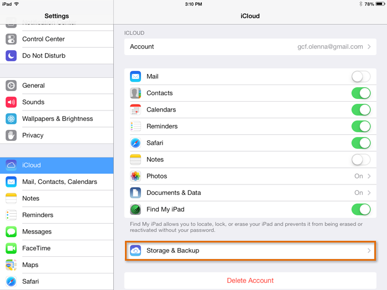Open Wallpapers & Brightness settings
The width and height of the screenshot is (387, 290).
coord(57,119)
